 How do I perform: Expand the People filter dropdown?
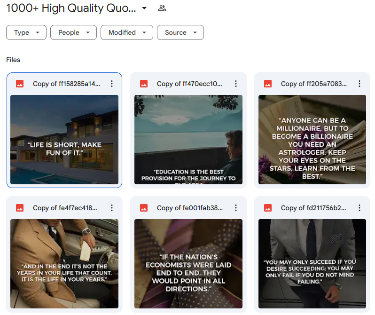click(73, 32)
